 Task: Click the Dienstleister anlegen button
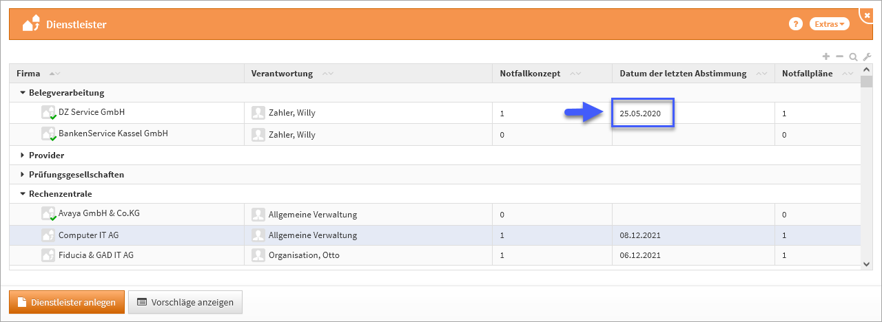pyautogui.click(x=67, y=302)
